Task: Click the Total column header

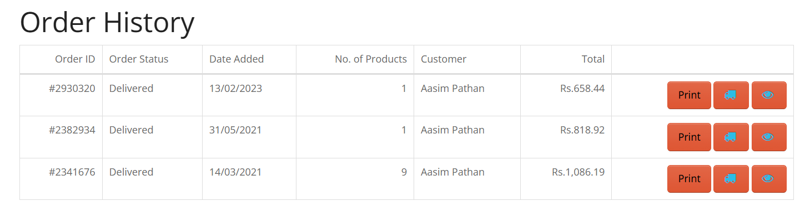Action: (x=593, y=59)
